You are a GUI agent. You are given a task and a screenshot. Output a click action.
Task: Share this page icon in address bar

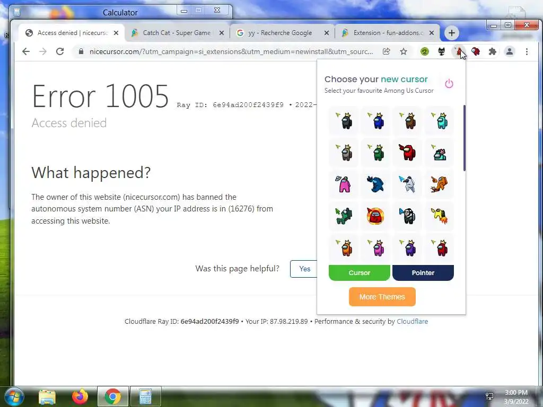tap(386, 51)
